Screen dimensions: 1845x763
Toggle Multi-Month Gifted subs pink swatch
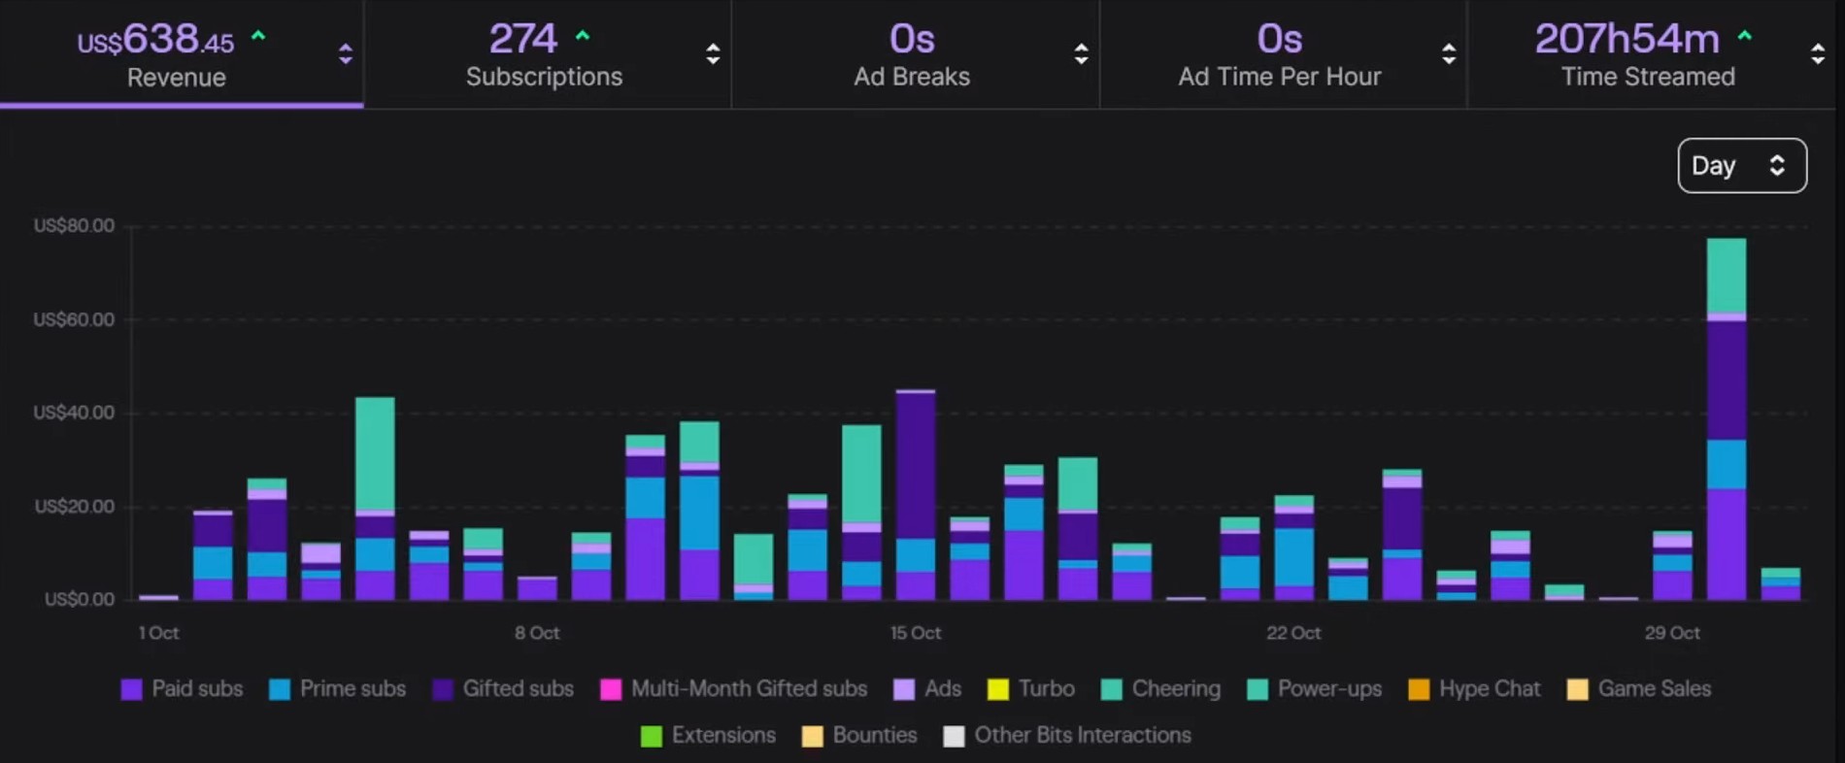(x=611, y=689)
